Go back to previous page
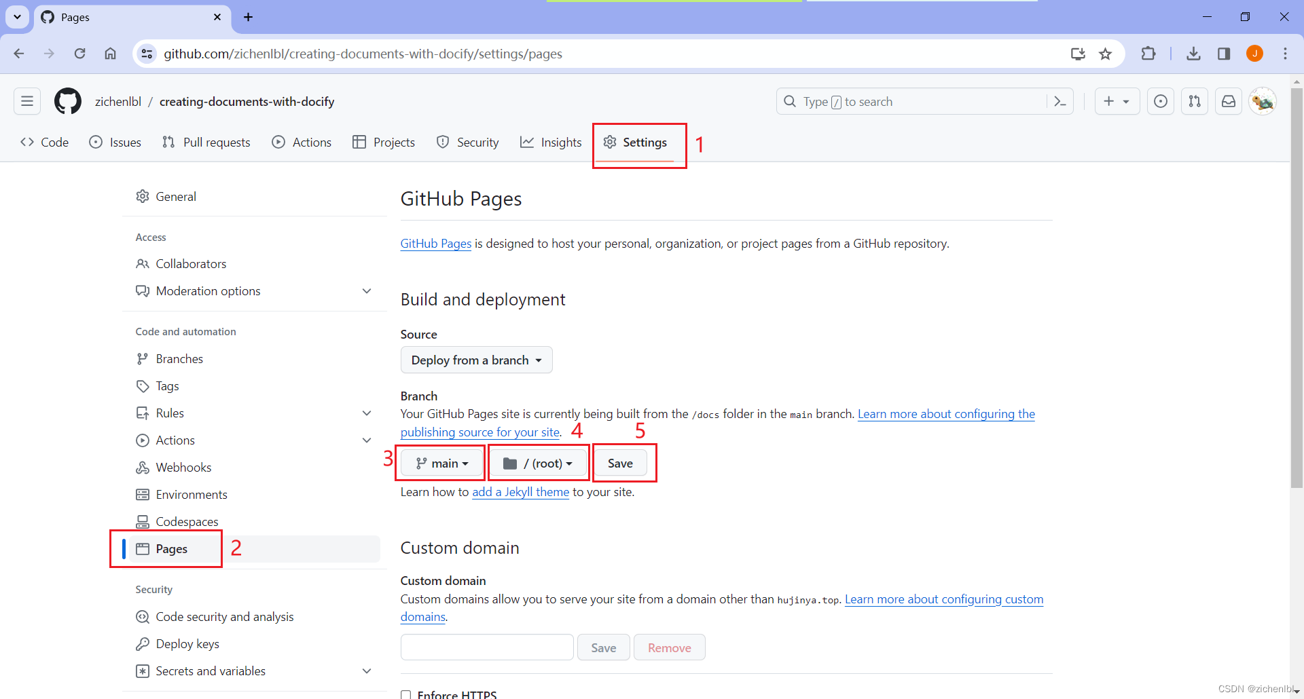Screen dimensions: 1304x699 (19, 54)
